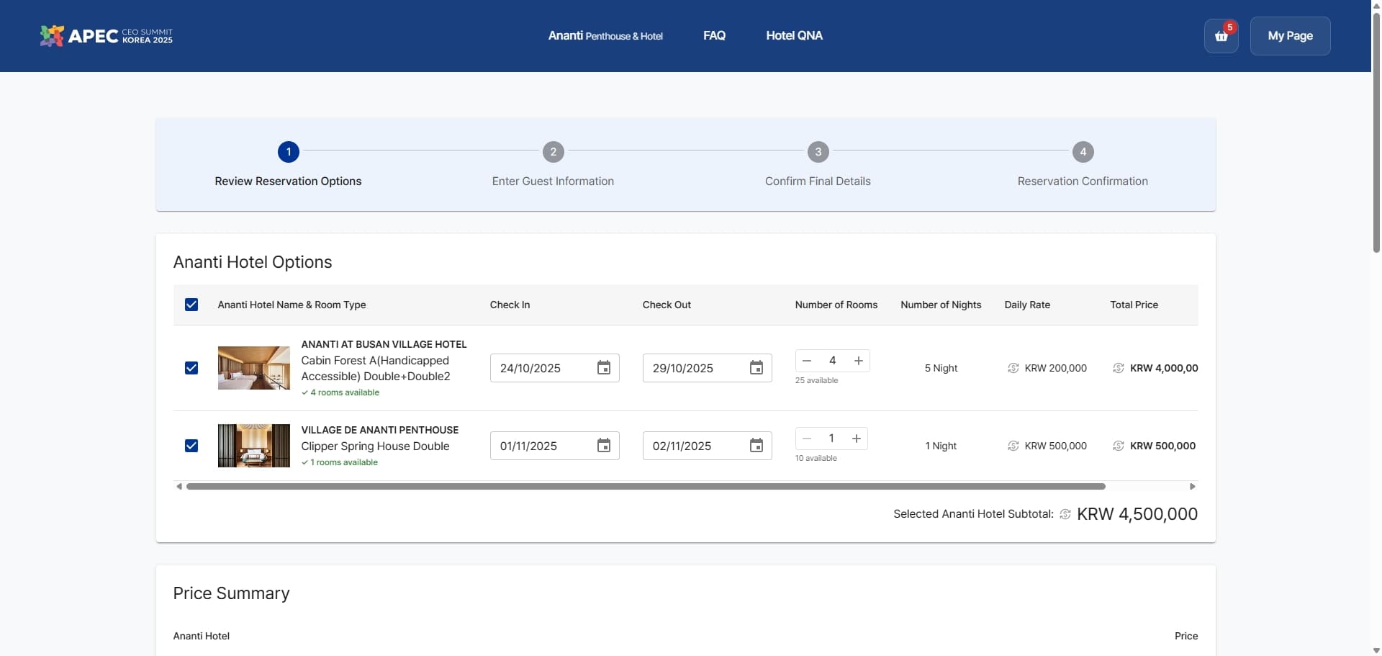Select step 2 Enter Guest Information

553,152
